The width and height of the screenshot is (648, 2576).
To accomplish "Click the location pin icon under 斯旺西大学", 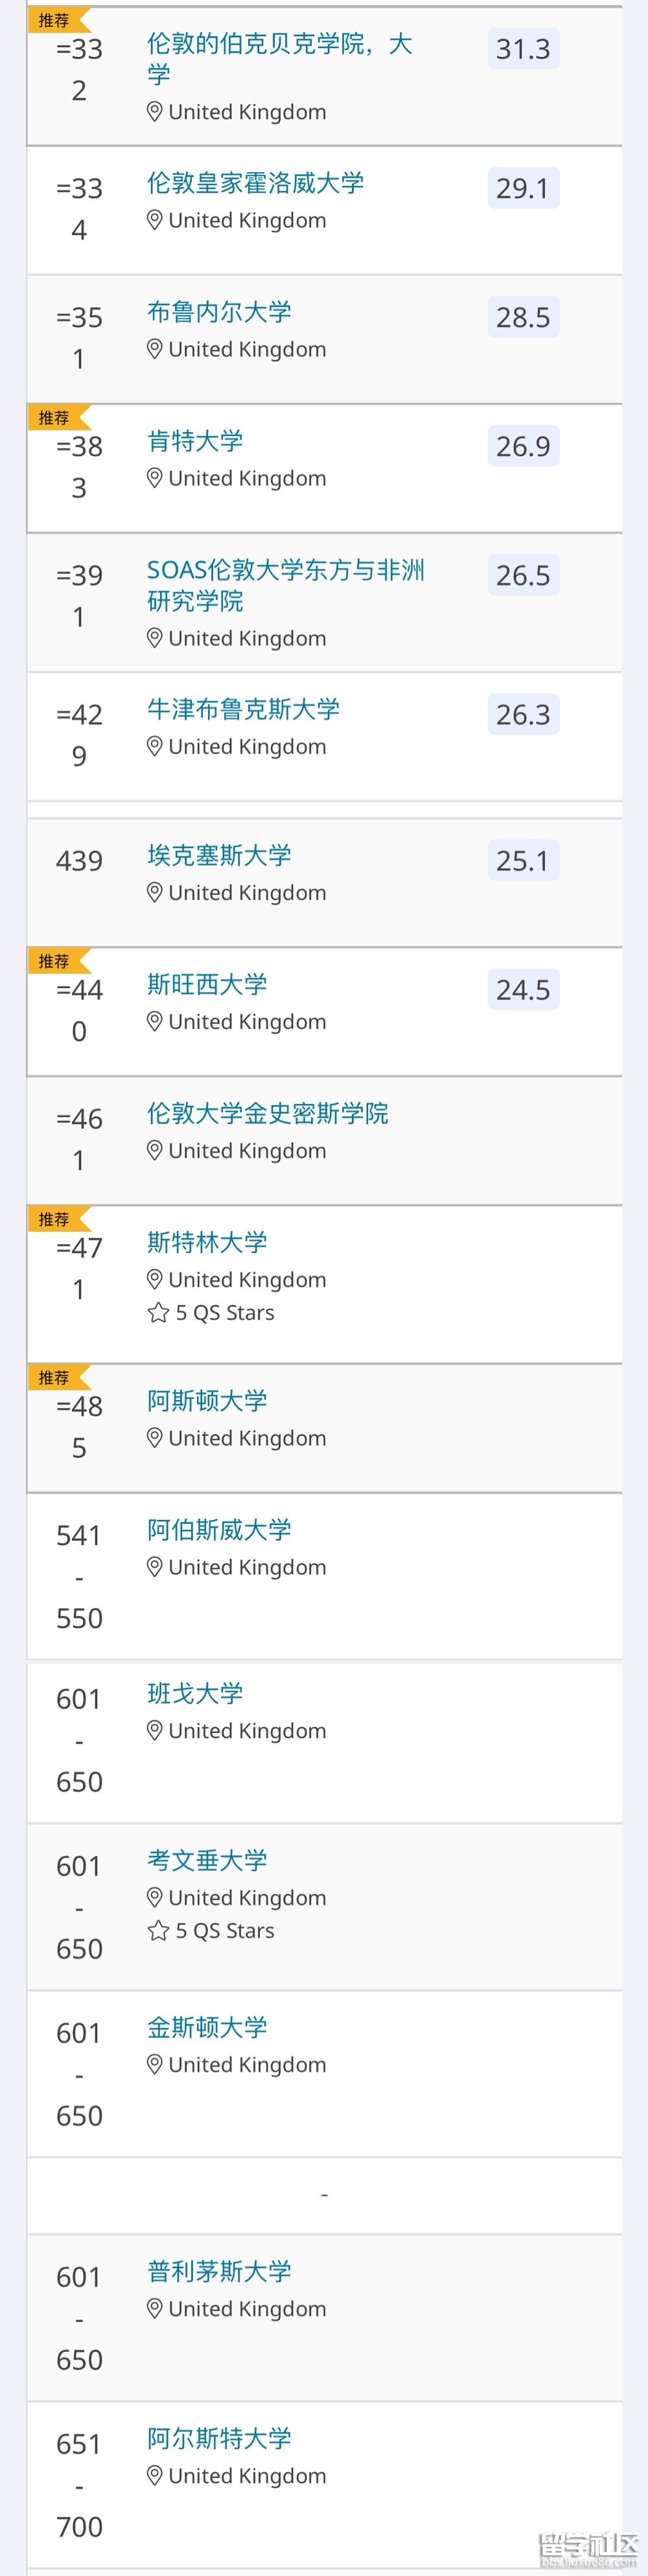I will 154,1022.
